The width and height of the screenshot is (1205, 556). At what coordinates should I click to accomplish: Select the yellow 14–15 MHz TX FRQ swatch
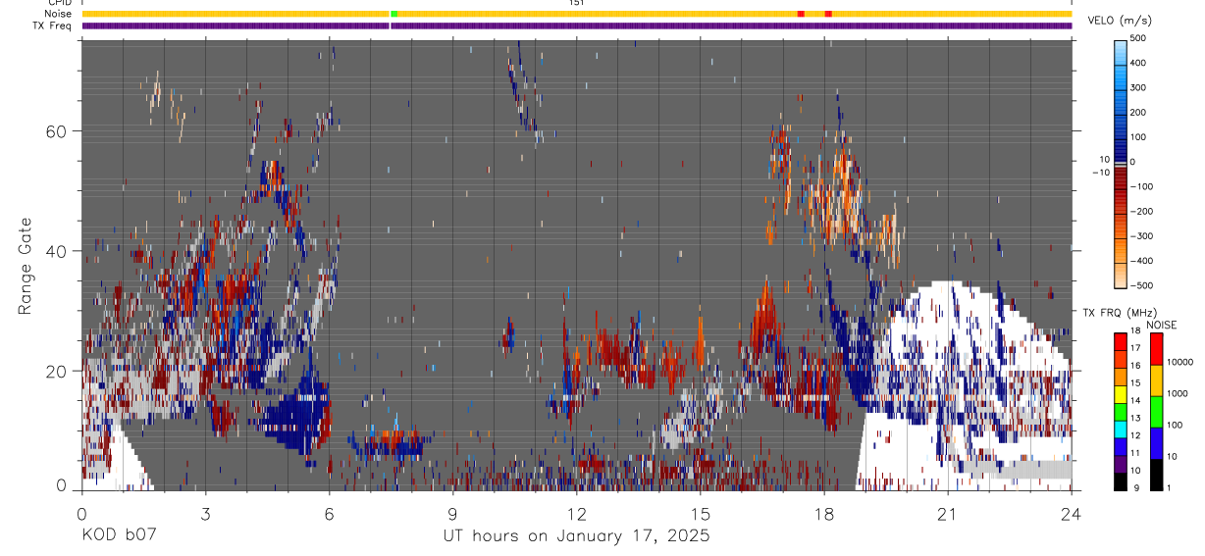point(1120,393)
